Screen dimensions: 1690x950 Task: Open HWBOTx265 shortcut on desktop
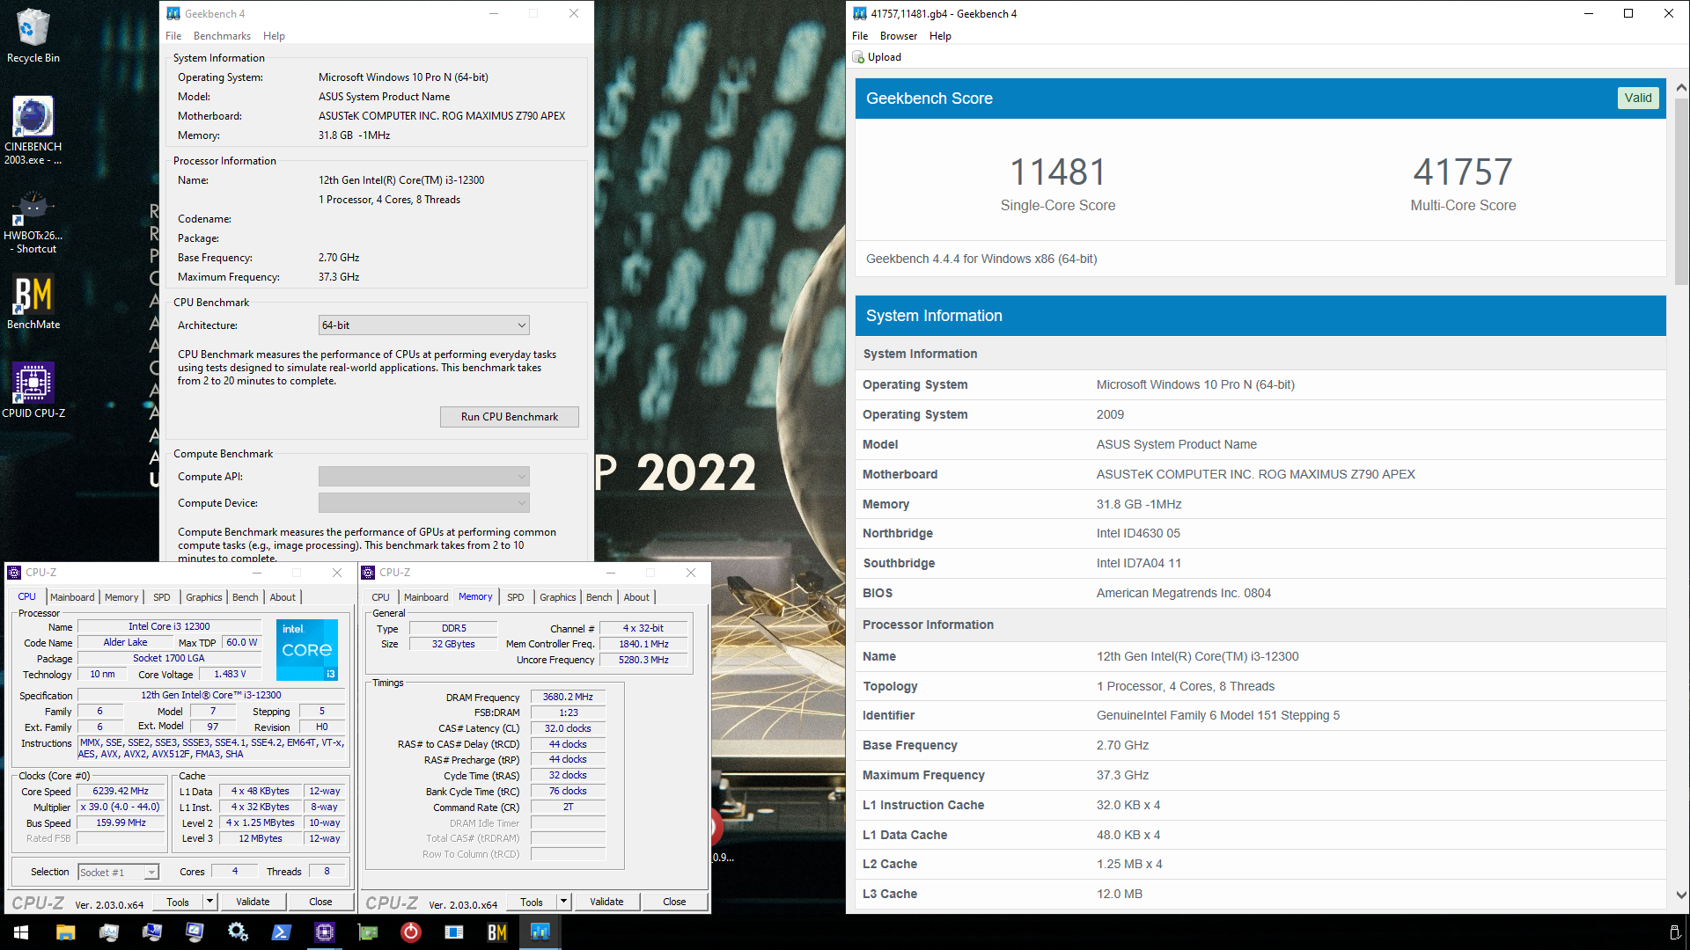[x=33, y=223]
